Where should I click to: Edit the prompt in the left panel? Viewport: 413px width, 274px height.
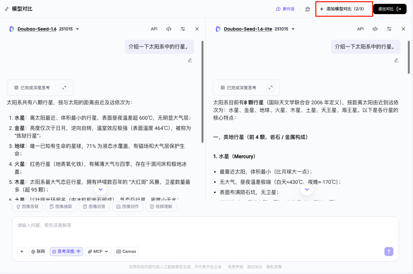(190, 60)
